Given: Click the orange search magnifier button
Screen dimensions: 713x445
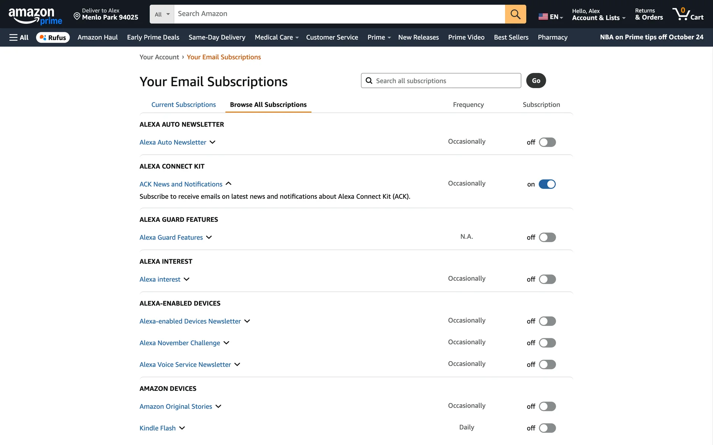Looking at the screenshot, I should [x=515, y=14].
